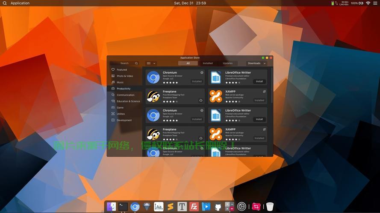Open system settings from the dock
The height and width of the screenshot is (213, 380).
[x=242, y=207]
